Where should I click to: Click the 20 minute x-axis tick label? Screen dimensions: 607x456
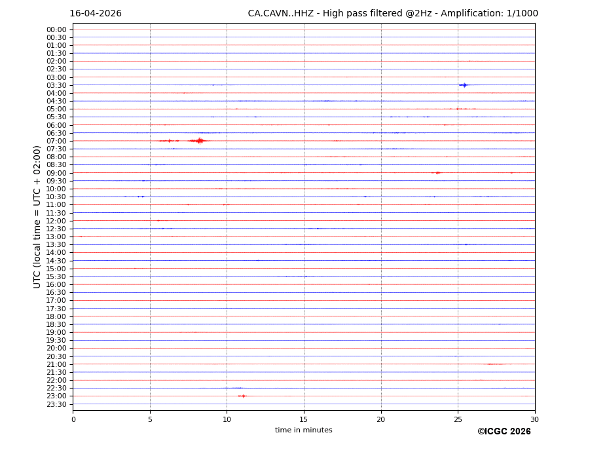[x=380, y=419]
